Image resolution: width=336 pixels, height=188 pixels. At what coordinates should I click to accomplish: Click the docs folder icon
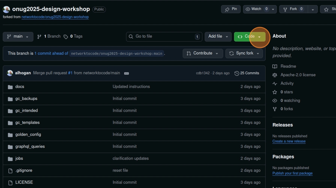point(10,87)
